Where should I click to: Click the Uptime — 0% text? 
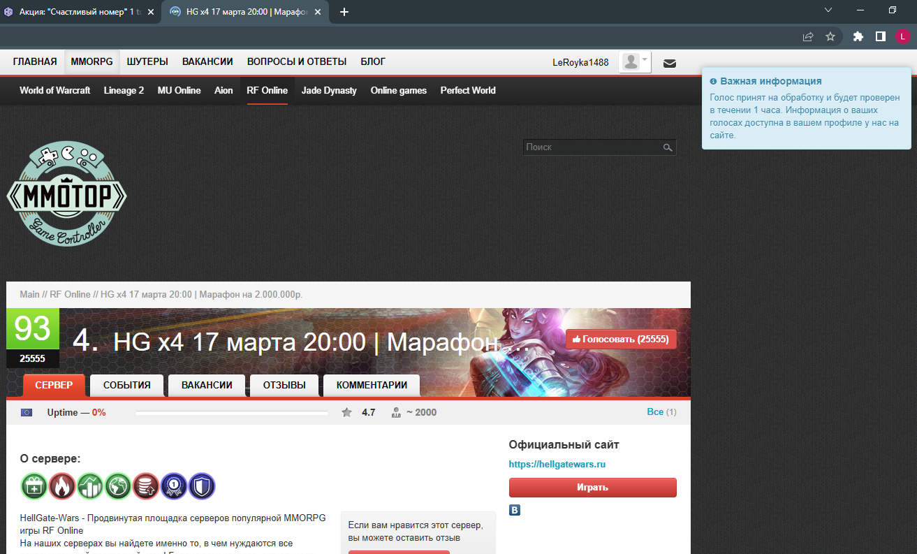[x=76, y=412]
